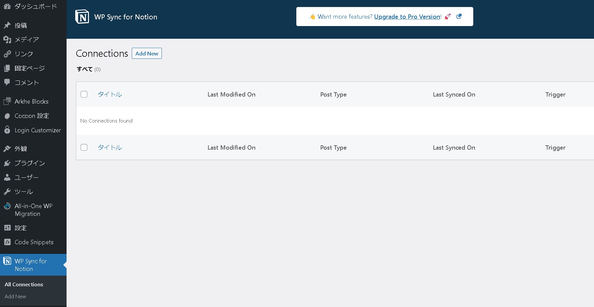This screenshot has height=307, width=594.
Task: Click the コメント speech bubble icon
Action: click(7, 82)
